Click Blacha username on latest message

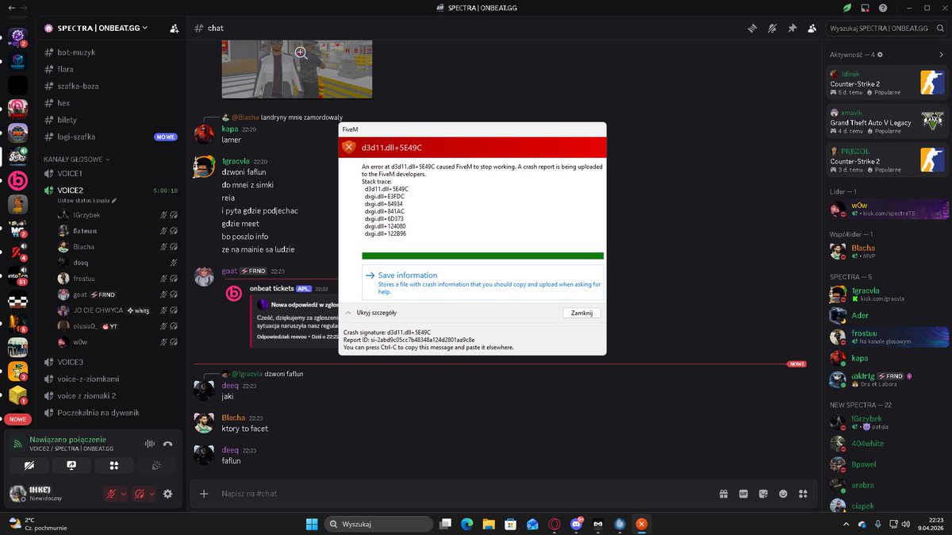(233, 418)
